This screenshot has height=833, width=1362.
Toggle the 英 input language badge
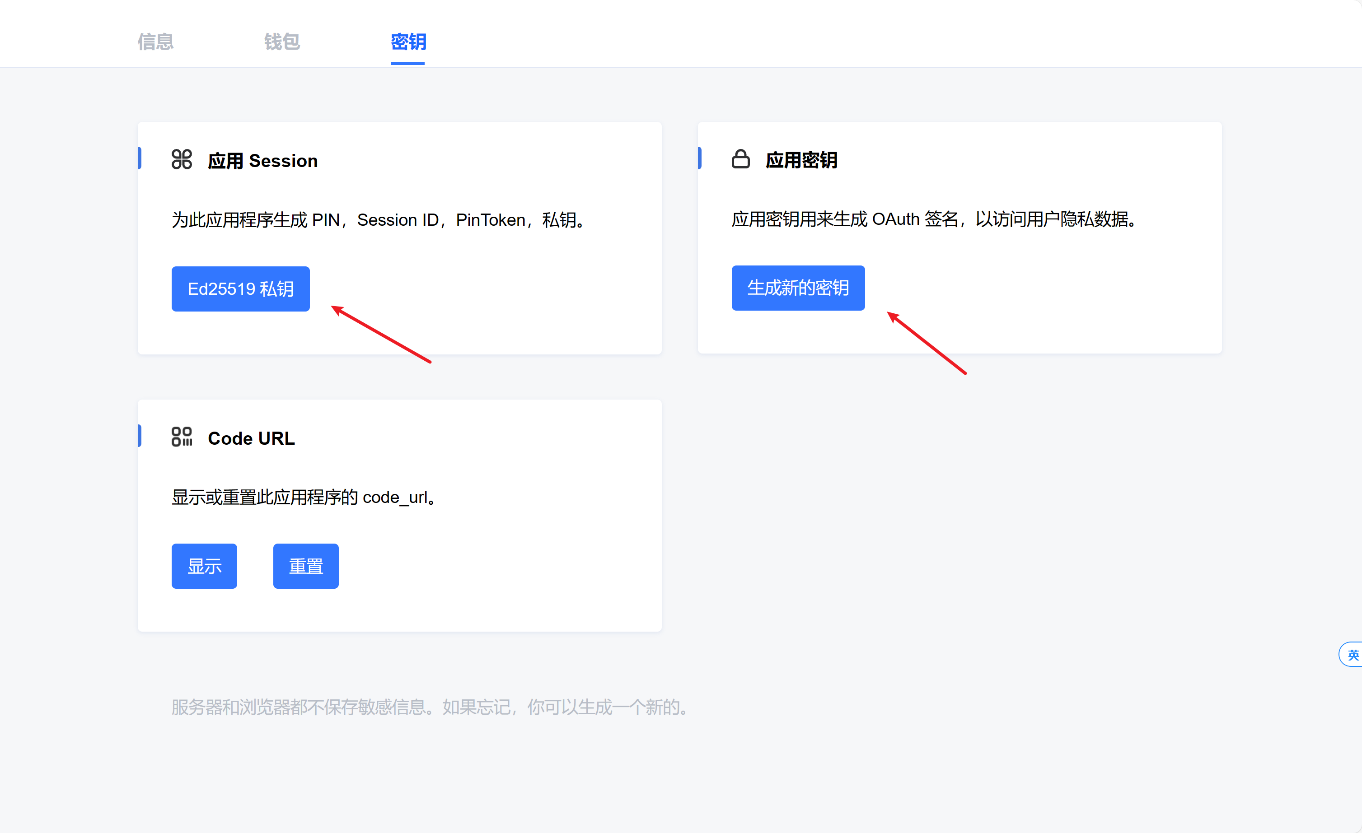1352,655
